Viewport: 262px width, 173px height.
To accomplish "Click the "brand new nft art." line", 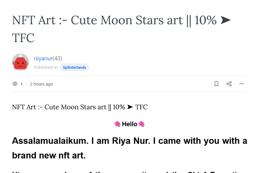I will tap(49, 156).
